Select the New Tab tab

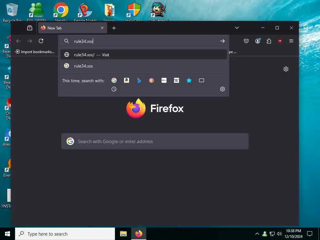click(x=72, y=28)
